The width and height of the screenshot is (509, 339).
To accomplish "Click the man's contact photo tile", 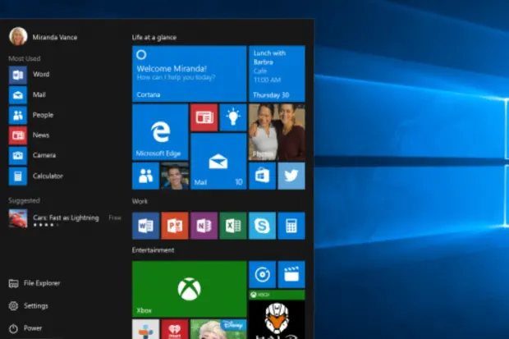I will (x=175, y=176).
